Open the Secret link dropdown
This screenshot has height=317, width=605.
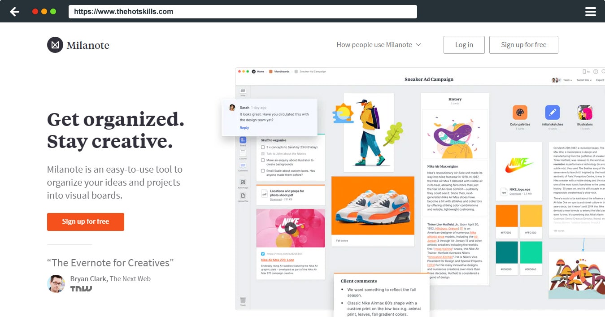point(583,80)
